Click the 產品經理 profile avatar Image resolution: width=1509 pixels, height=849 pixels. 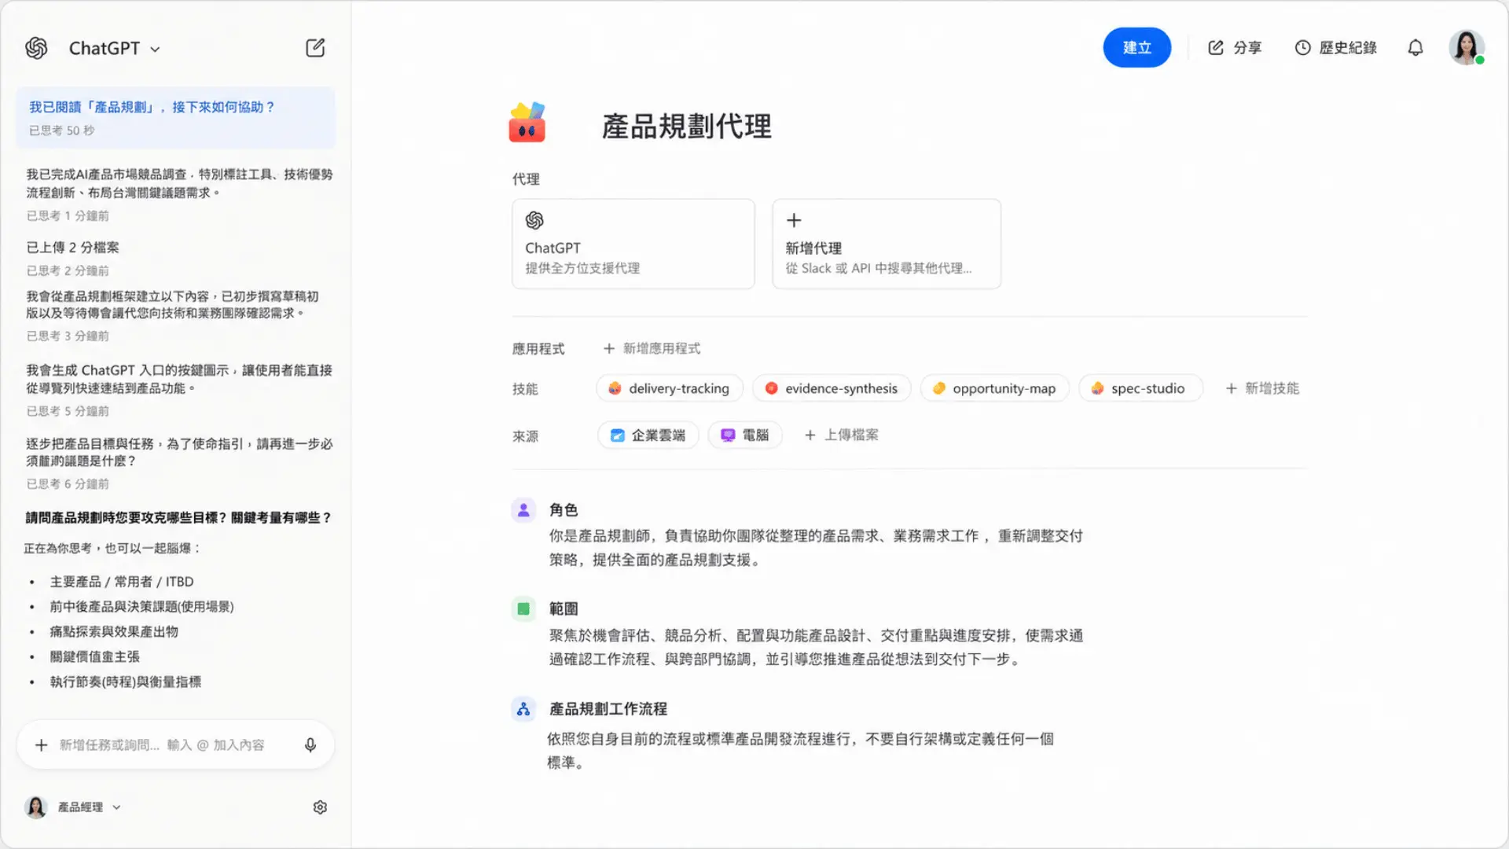[36, 807]
